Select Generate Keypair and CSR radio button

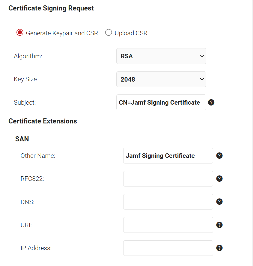tap(20, 33)
